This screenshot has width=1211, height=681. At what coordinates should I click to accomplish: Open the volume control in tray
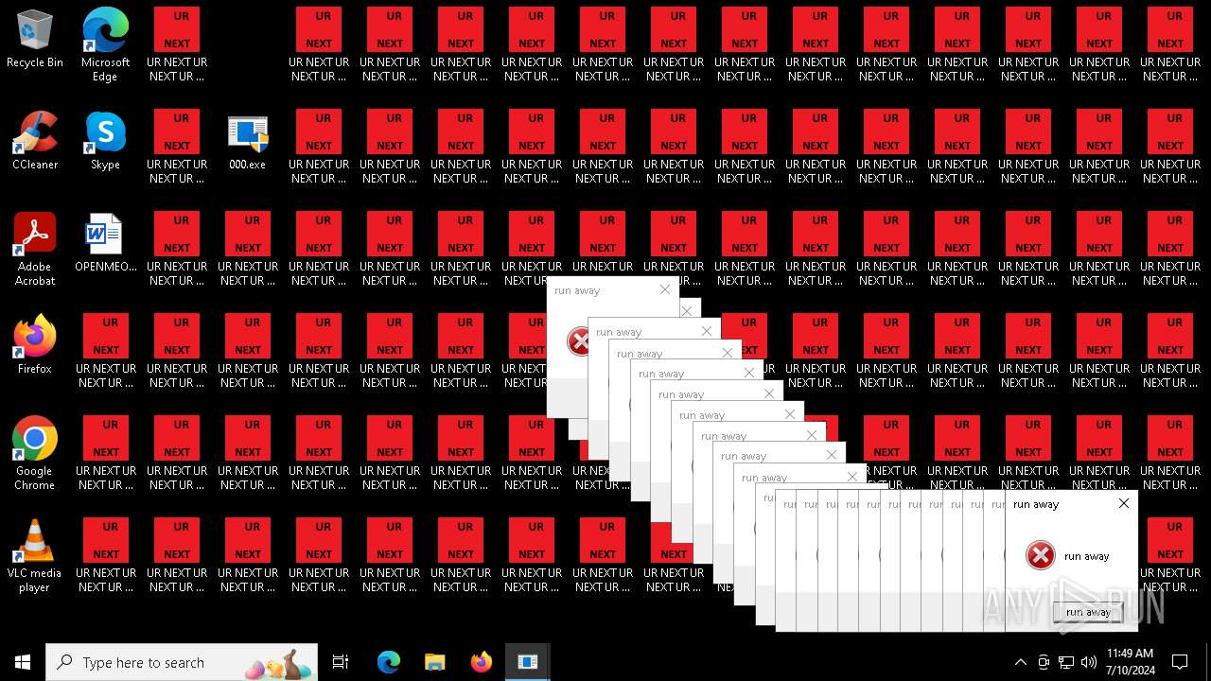click(x=1089, y=662)
